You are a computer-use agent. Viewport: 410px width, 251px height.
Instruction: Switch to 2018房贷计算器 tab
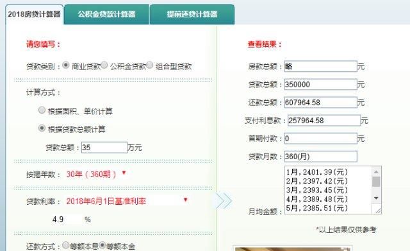coord(34,14)
